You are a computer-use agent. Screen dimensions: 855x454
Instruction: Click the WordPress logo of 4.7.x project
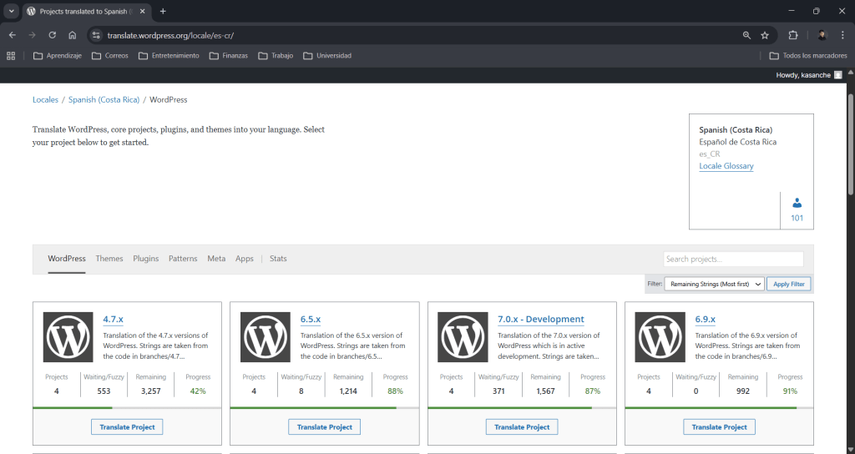68,336
